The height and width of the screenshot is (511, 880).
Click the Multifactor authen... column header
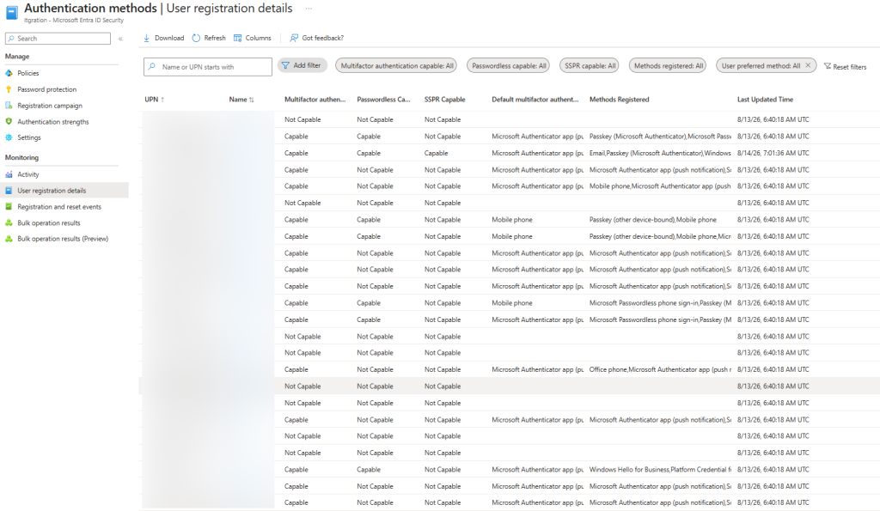click(x=315, y=100)
